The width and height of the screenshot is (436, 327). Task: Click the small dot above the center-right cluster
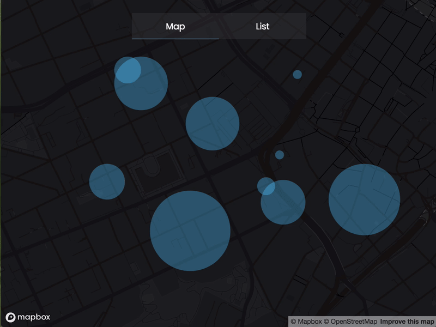pyautogui.click(x=280, y=155)
